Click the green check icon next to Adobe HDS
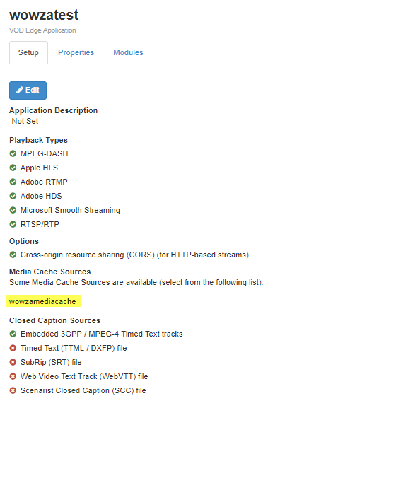The image size is (396, 483). [13, 196]
